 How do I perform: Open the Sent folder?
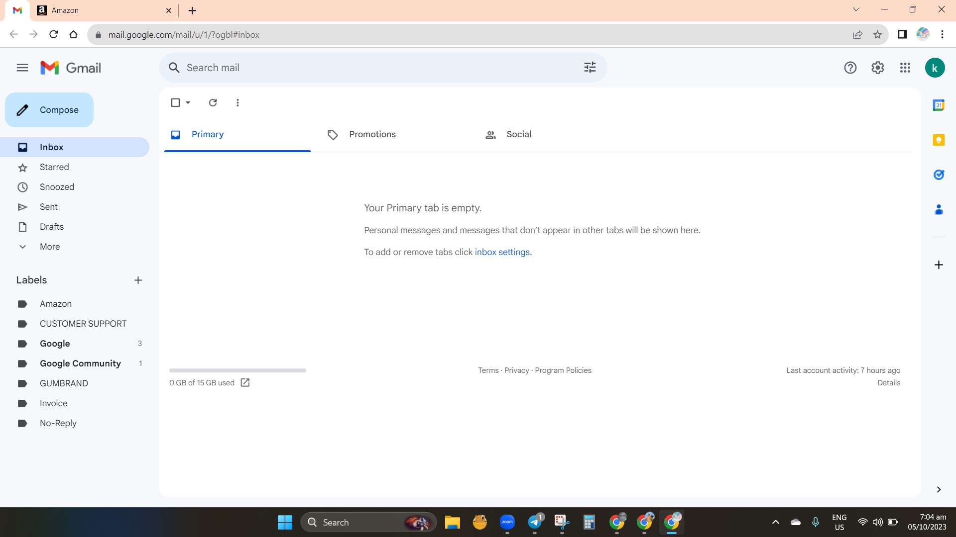[75, 207]
